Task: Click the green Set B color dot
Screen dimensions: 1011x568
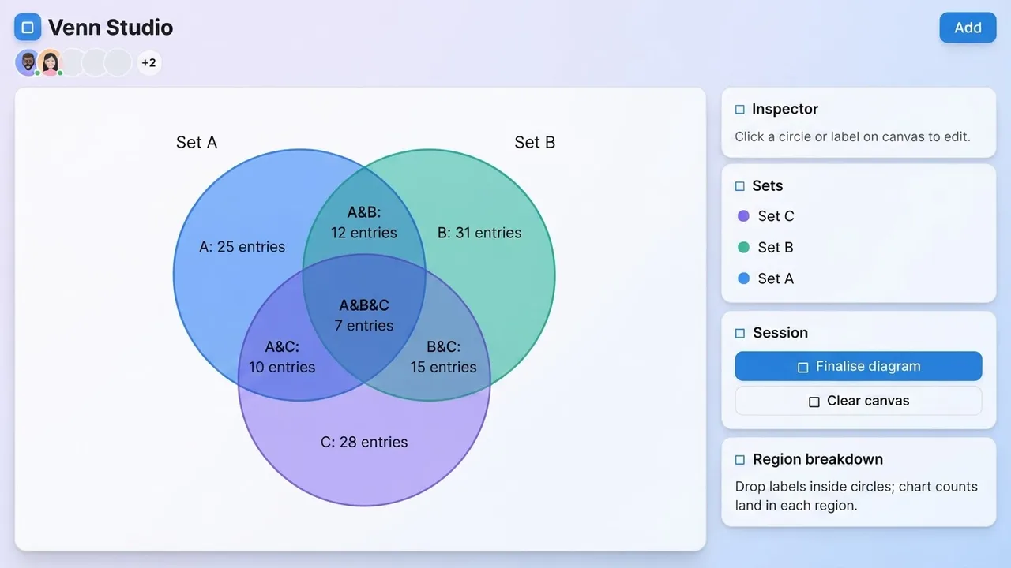Action: [742, 247]
